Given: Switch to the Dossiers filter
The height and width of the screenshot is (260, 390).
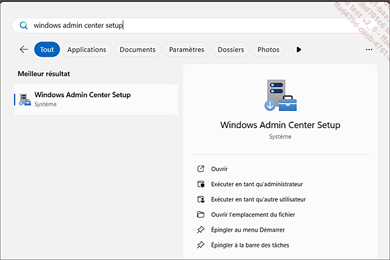Looking at the screenshot, I should pyautogui.click(x=231, y=49).
